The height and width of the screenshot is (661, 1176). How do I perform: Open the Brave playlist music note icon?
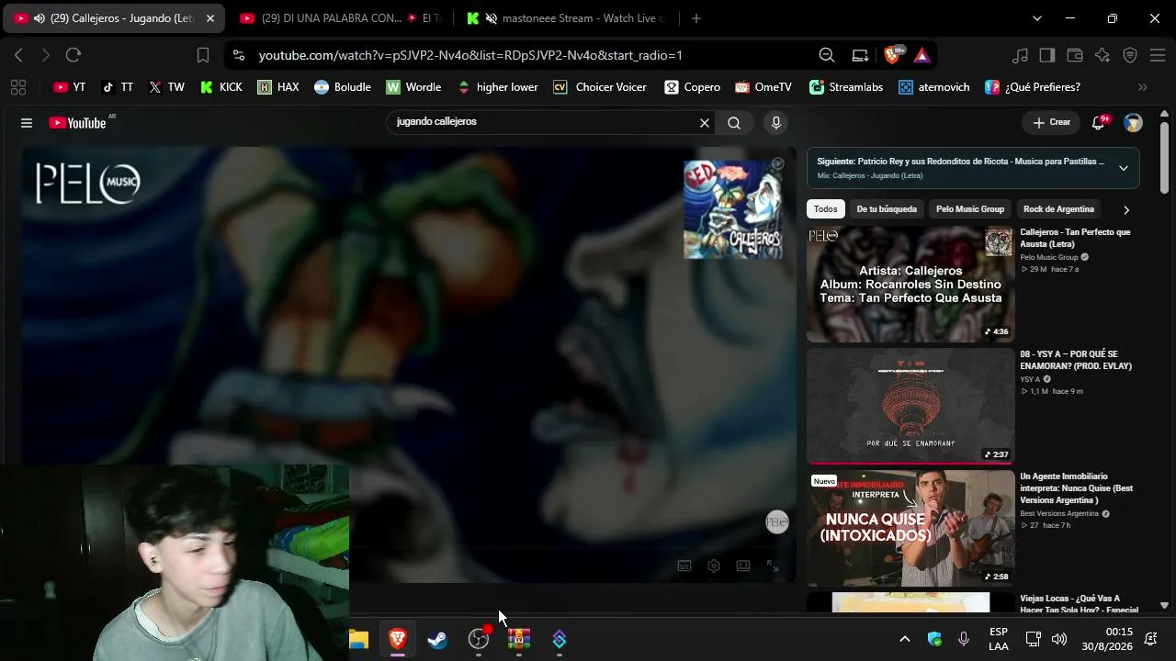coord(1020,55)
